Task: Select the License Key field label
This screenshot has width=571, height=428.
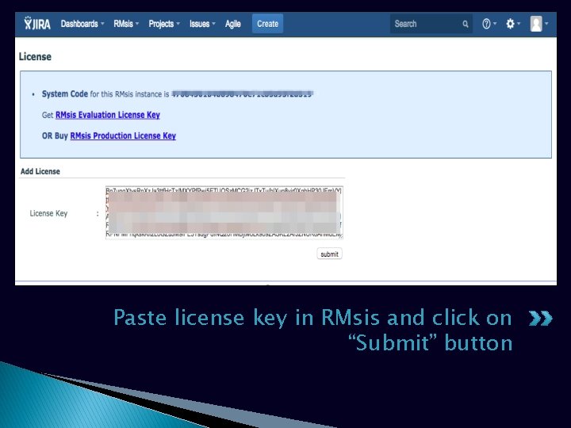Action: [48, 213]
